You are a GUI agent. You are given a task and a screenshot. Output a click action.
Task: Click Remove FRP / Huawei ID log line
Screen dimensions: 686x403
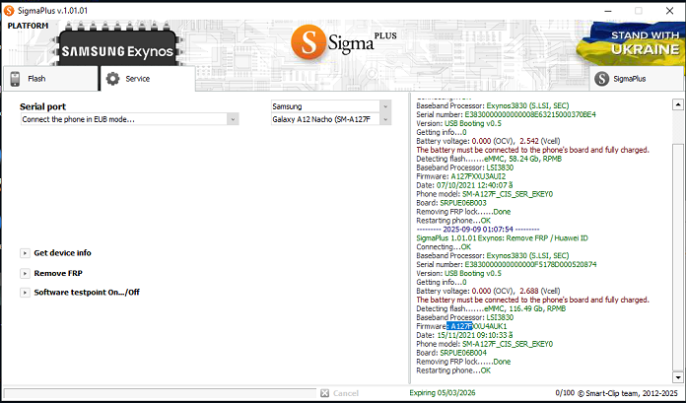pos(503,238)
